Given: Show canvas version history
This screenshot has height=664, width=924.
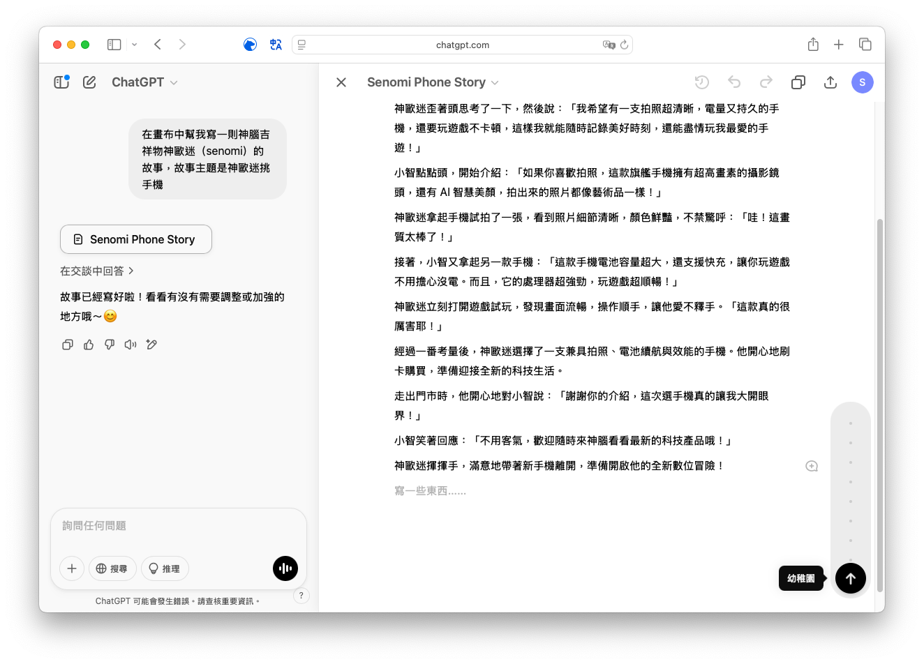Looking at the screenshot, I should point(702,82).
